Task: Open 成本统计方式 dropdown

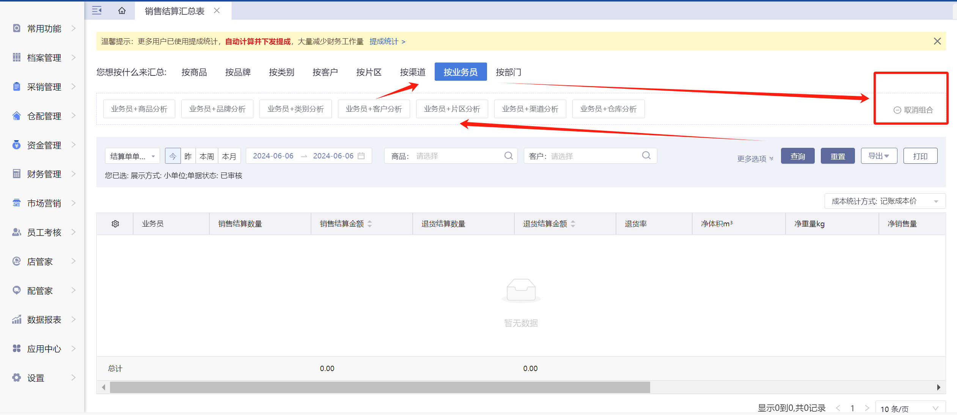Action: click(x=885, y=201)
